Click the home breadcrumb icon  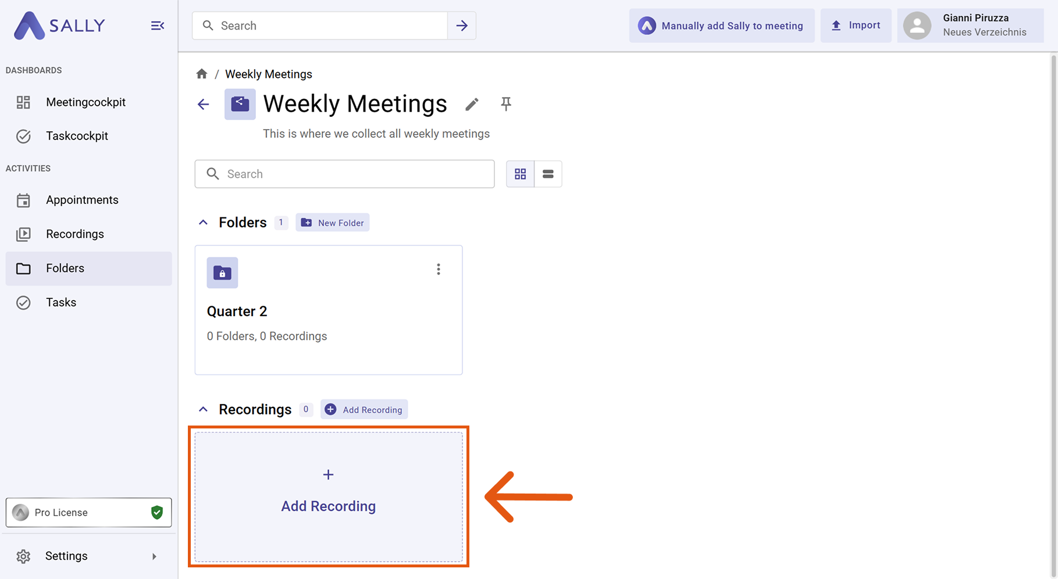pos(202,74)
